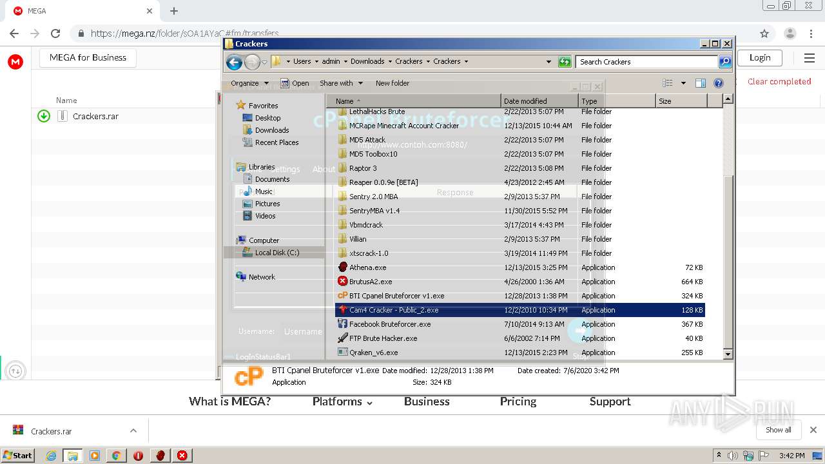Click the Open toolbar button
Screen dimensions: 825x464
point(295,83)
